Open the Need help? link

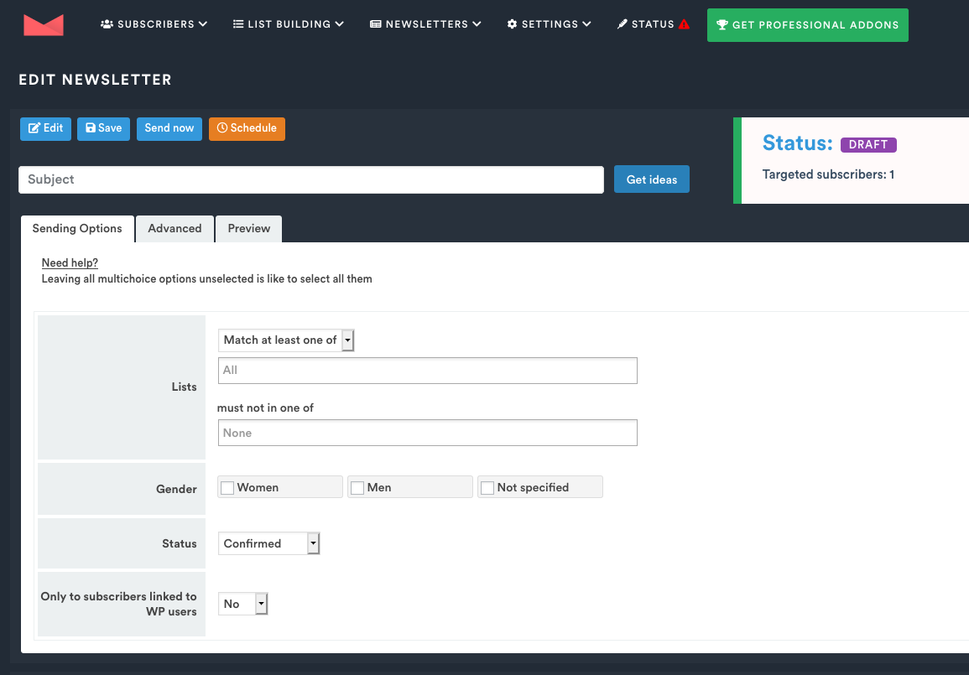70,263
